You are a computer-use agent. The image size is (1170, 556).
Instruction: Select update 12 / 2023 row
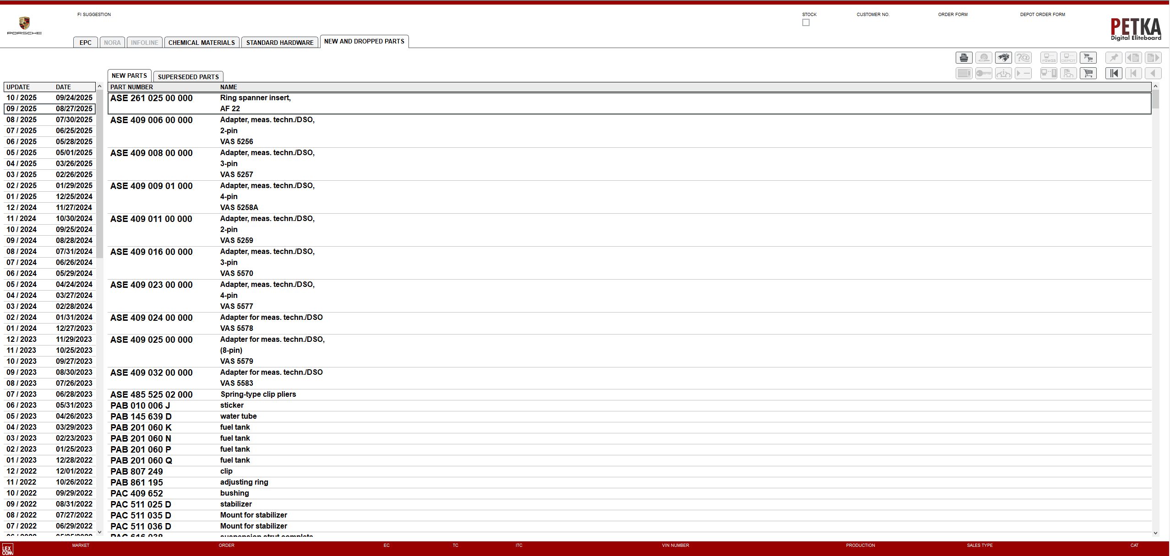click(49, 339)
